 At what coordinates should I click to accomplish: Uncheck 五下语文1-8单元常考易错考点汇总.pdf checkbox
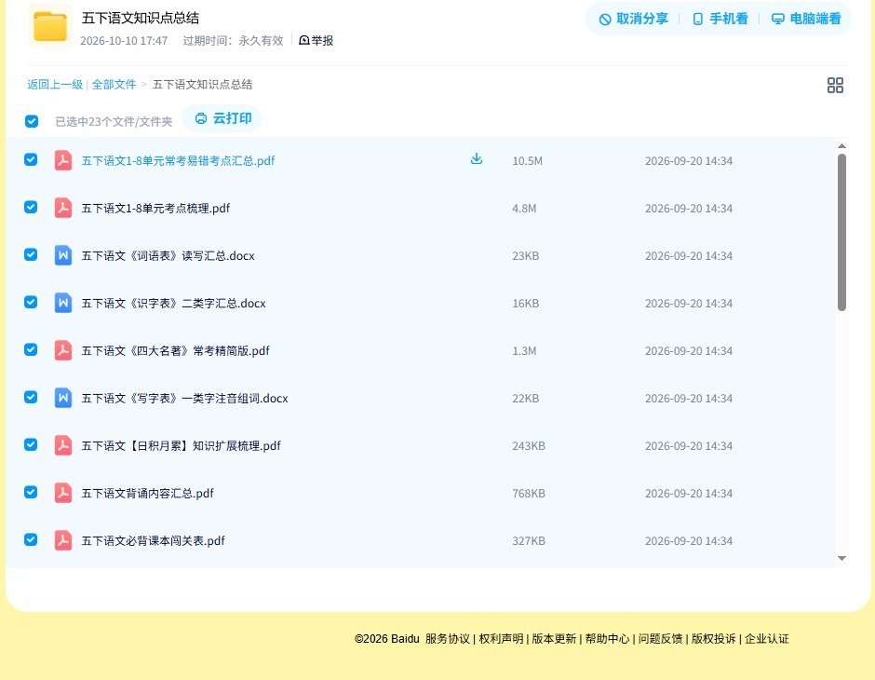coord(31,159)
